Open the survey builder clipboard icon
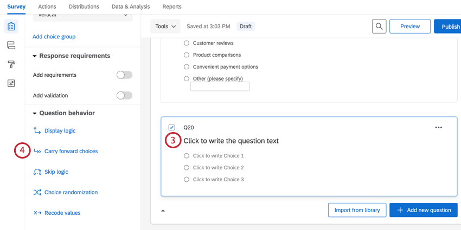The height and width of the screenshot is (230, 461). 11,27
